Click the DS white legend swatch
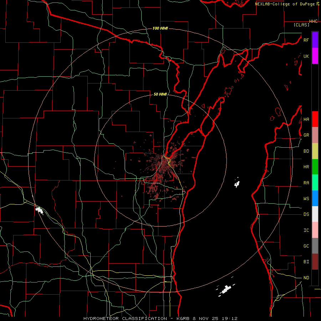The image size is (321, 321). pos(315,214)
